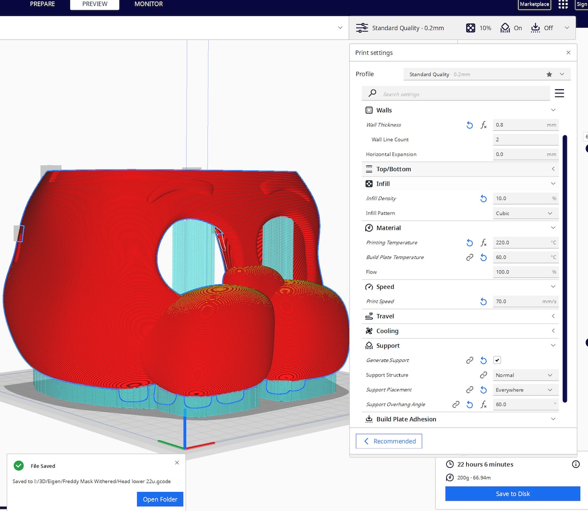Click the Material spool icon in settings
This screenshot has height=511, width=588.
click(369, 227)
